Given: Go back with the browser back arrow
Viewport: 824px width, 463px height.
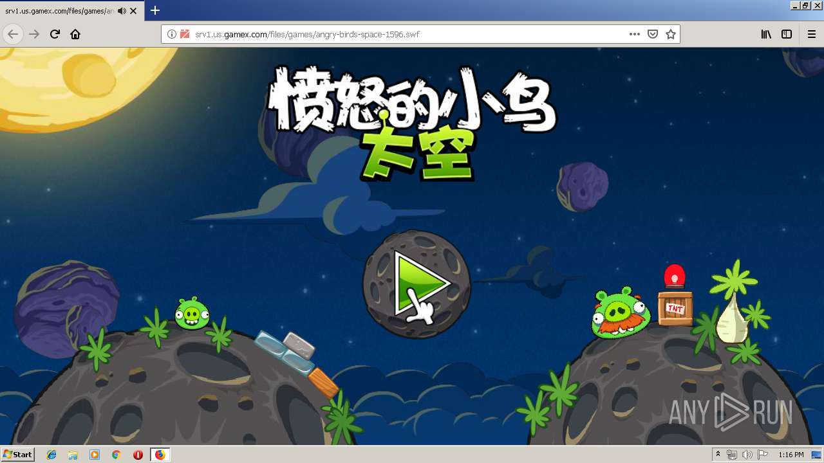Looking at the screenshot, I should click(x=13, y=34).
